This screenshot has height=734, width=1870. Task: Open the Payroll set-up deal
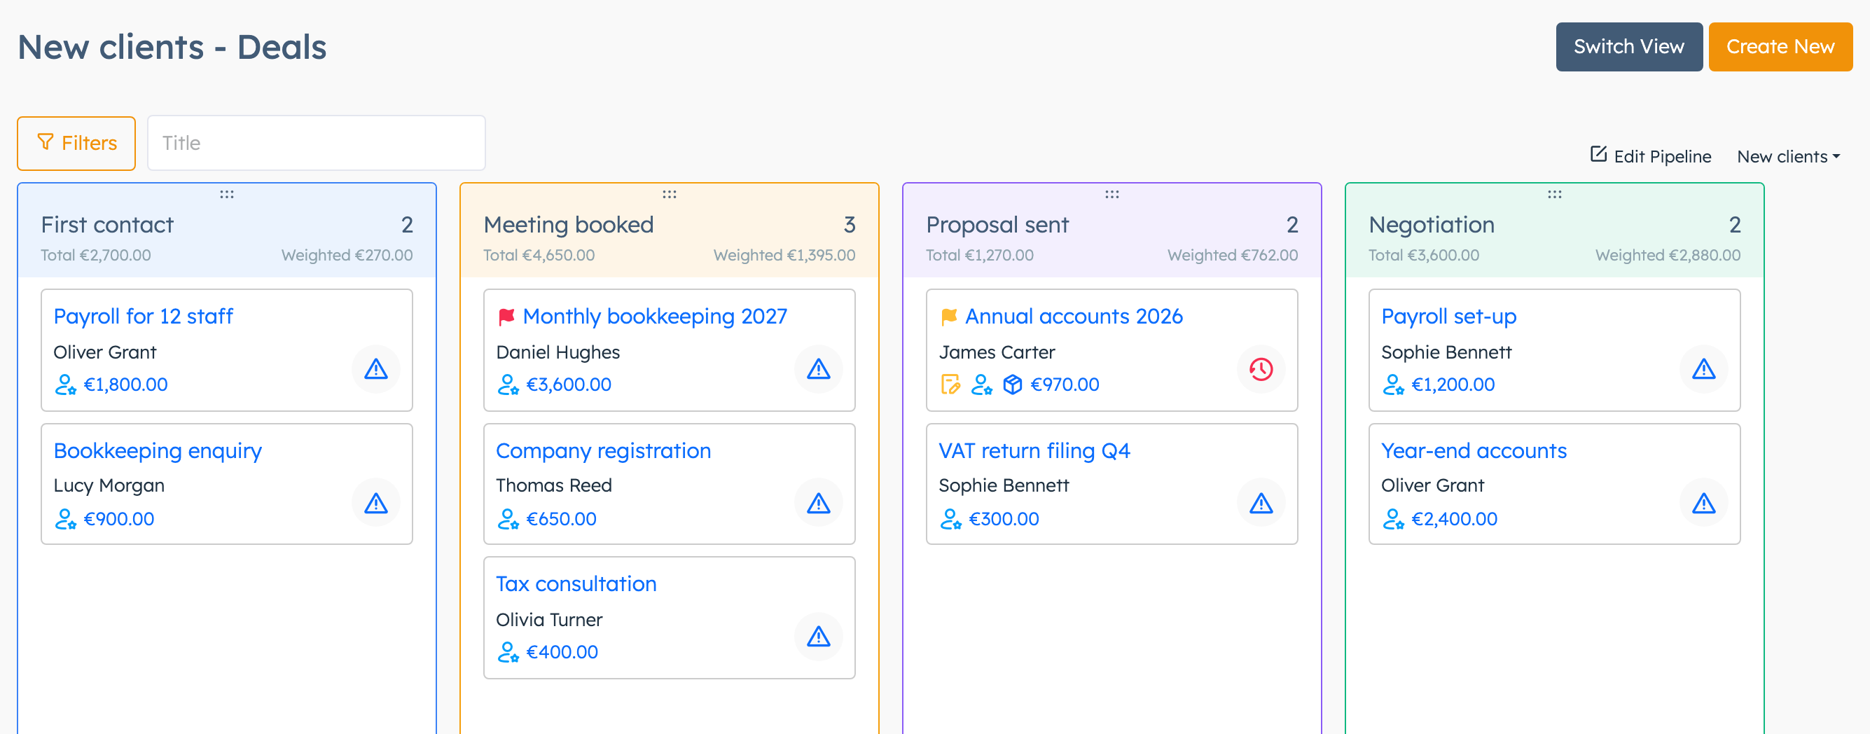click(1448, 317)
